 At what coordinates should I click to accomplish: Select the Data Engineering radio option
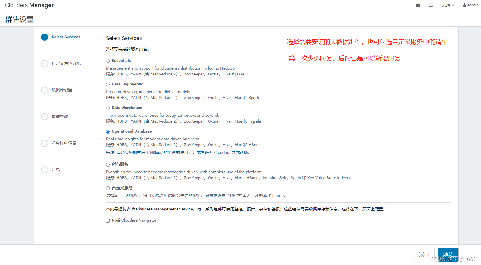(108, 84)
